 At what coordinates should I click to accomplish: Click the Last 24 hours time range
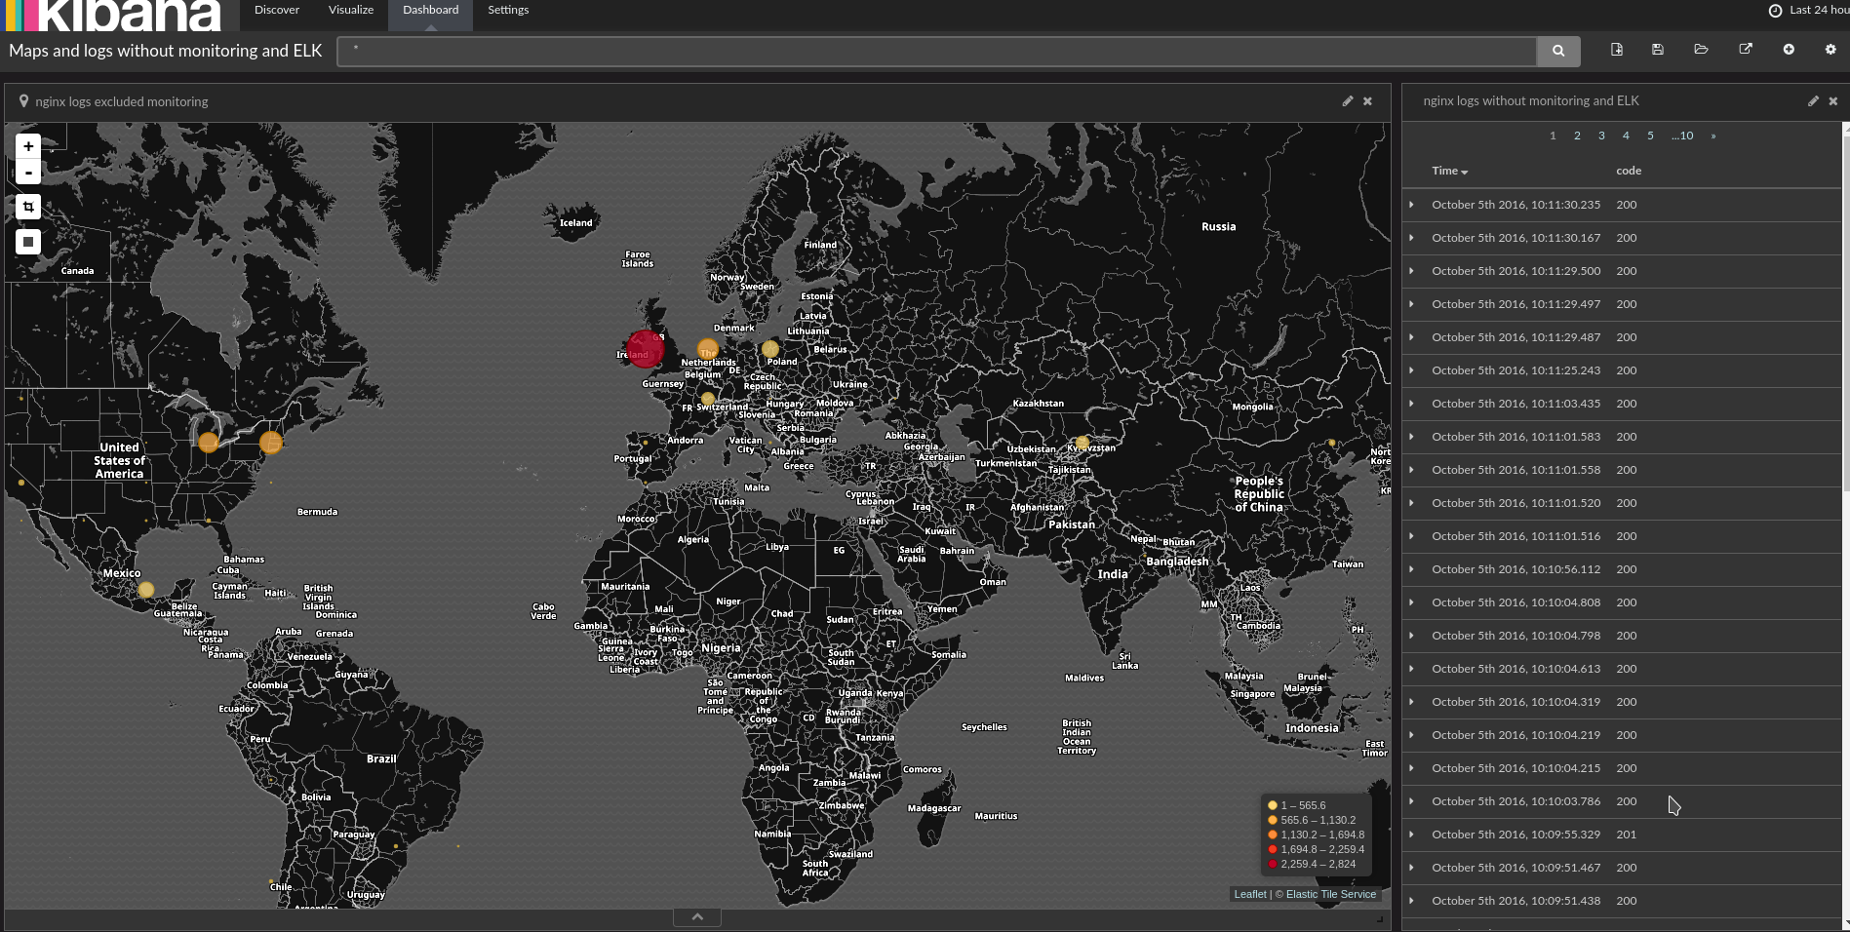(1819, 10)
